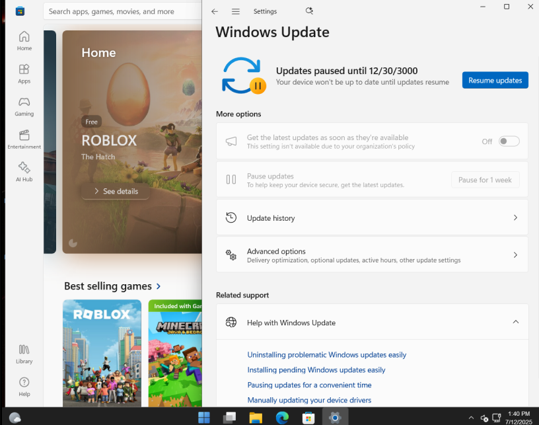Open Microsoft Edge from taskbar
Image resolution: width=539 pixels, height=425 pixels.
pos(282,418)
